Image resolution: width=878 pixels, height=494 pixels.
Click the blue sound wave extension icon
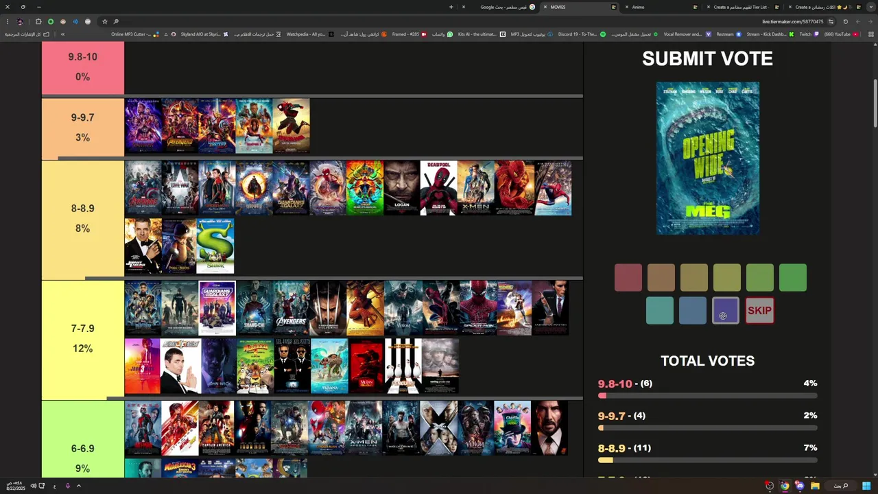75,21
